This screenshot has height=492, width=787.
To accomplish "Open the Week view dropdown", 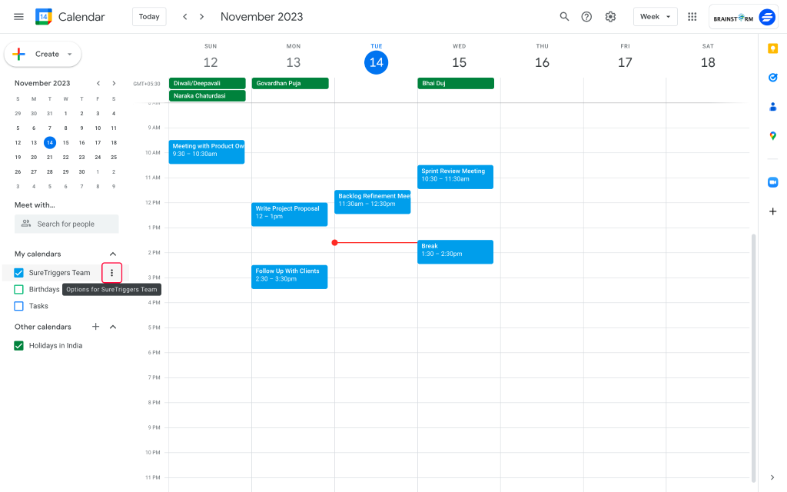I will coord(655,16).
